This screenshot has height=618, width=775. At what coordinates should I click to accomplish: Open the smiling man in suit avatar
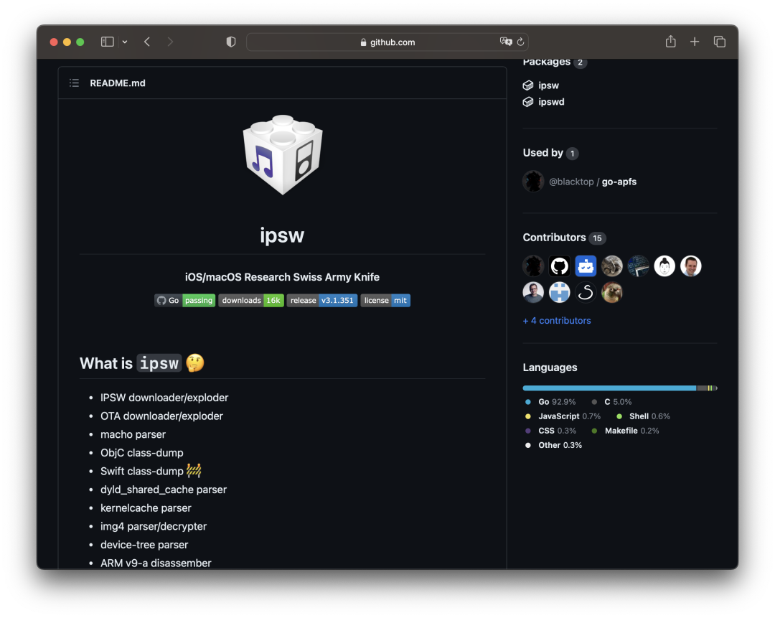click(x=690, y=266)
